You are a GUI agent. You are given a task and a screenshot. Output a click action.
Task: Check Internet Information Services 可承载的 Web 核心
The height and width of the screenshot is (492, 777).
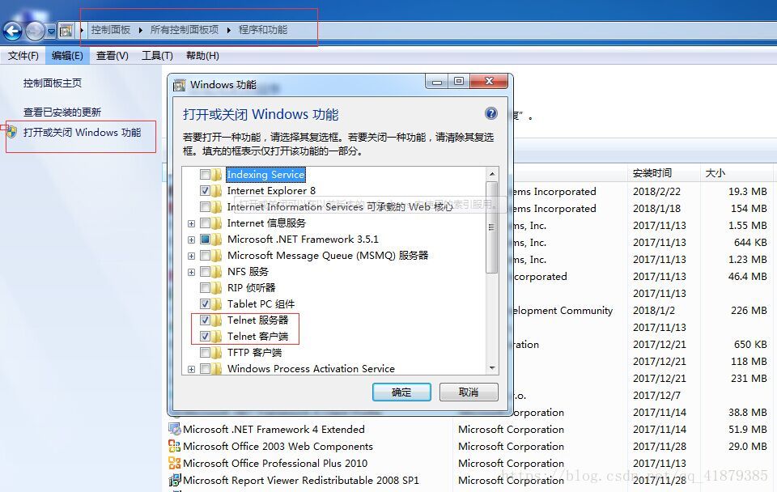point(205,206)
